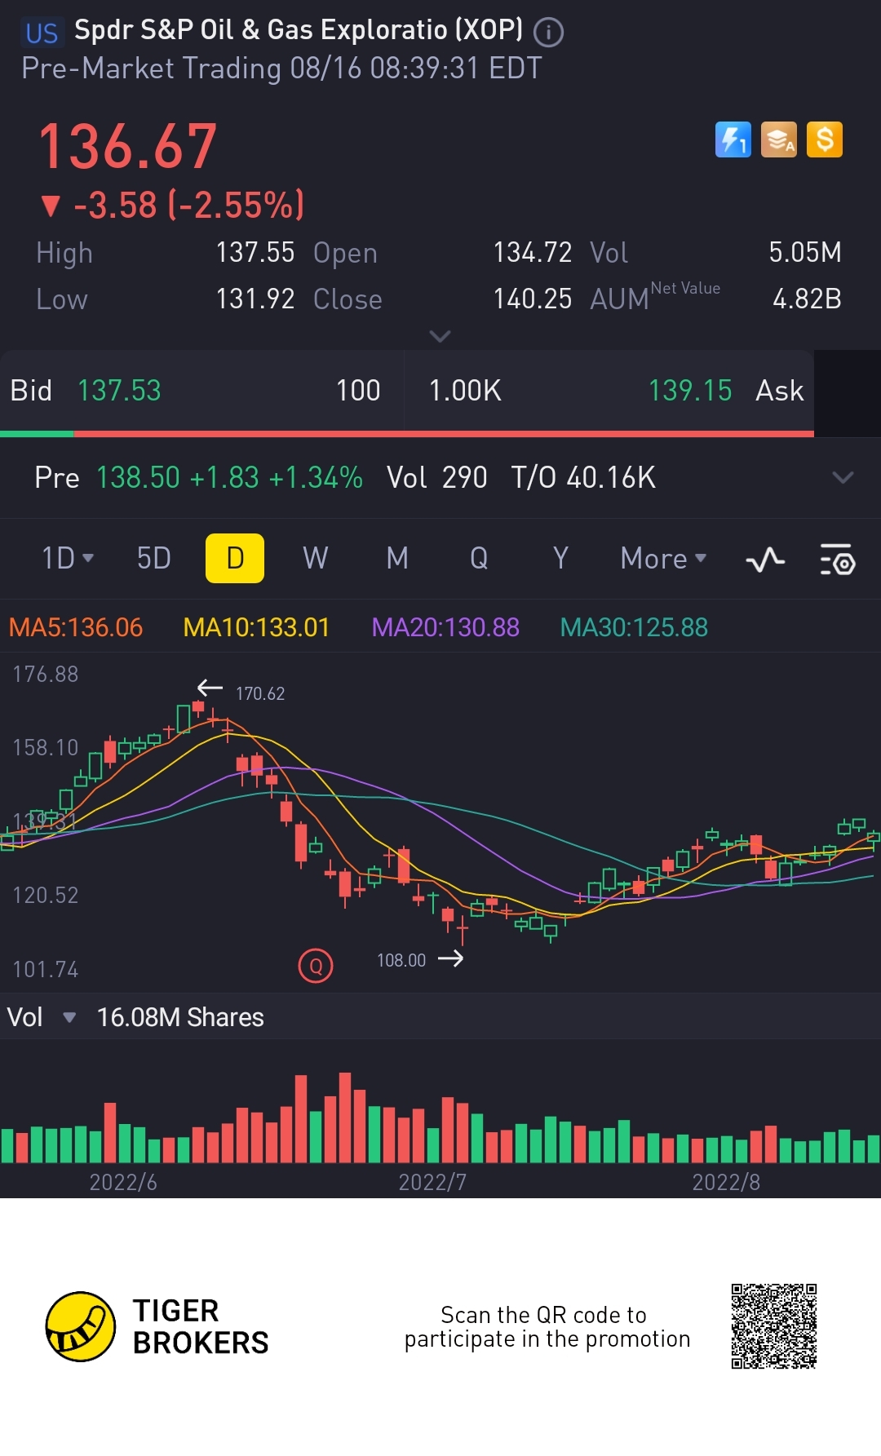This screenshot has width=881, height=1456.
Task: Tap the bid/ask ratio bar
Action: pyautogui.click(x=407, y=434)
